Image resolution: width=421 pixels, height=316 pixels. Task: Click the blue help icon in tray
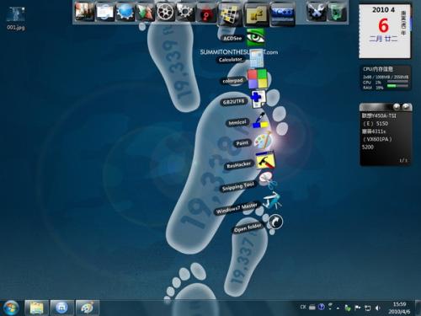pos(322,307)
